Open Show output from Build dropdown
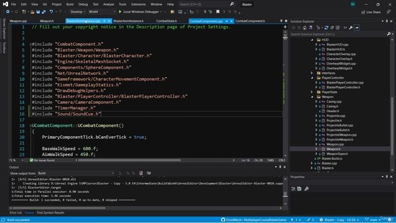 (x=75, y=173)
